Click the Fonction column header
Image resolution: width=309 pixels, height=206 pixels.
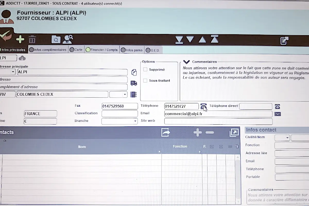(x=180, y=147)
